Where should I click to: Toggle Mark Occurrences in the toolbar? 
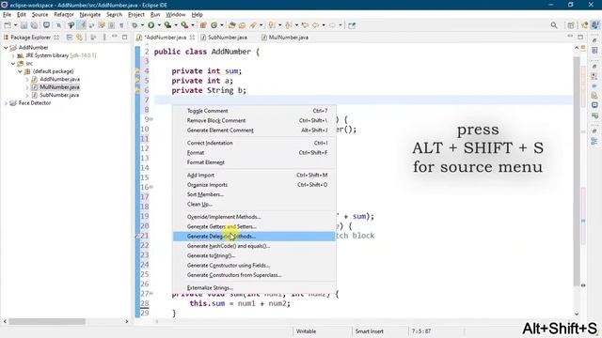82,25
